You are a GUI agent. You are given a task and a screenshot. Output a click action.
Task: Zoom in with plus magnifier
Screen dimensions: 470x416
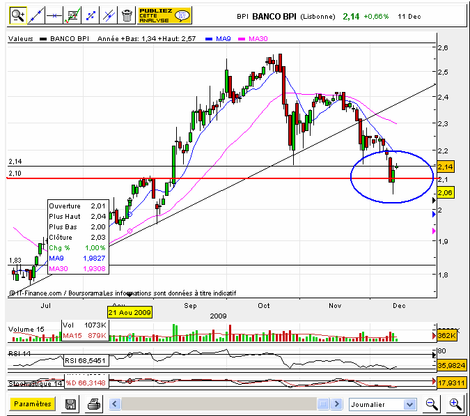click(455, 404)
